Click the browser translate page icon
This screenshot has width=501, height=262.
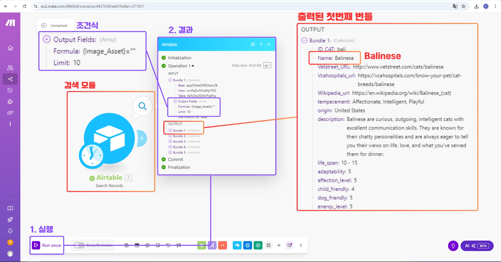[x=455, y=6]
